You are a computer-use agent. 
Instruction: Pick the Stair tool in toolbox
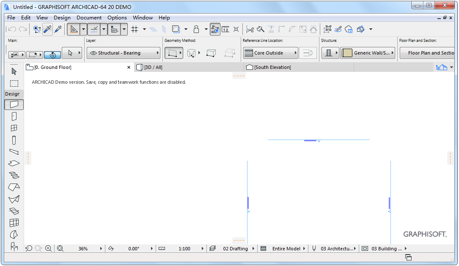click(x=14, y=175)
